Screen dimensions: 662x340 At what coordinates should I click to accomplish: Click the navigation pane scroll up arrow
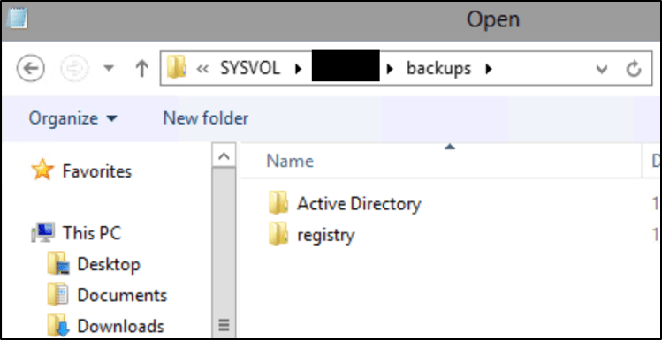coord(224,156)
